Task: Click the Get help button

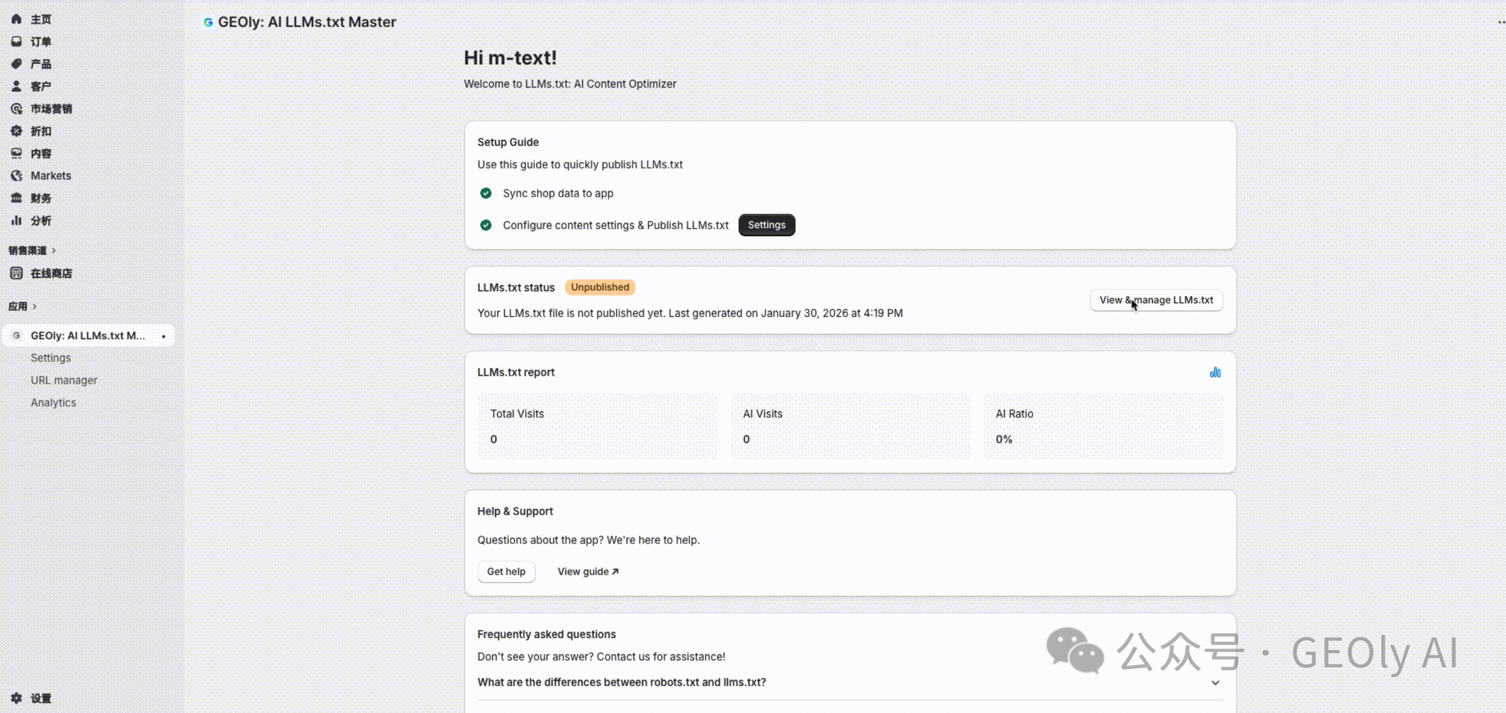Action: [507, 572]
